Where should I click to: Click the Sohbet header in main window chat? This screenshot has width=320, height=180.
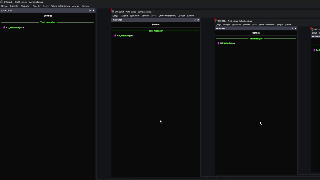coord(48,16)
